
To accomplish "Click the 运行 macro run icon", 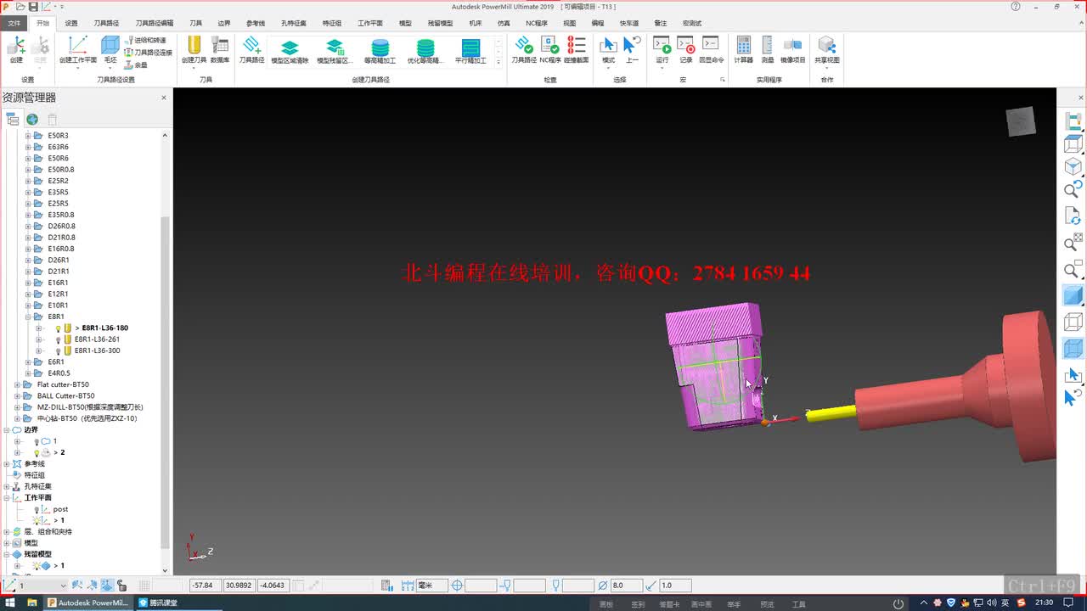I will click(x=662, y=49).
